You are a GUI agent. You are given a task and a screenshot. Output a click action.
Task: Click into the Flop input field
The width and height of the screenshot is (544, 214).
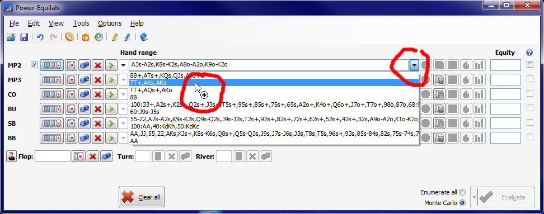tap(53, 156)
